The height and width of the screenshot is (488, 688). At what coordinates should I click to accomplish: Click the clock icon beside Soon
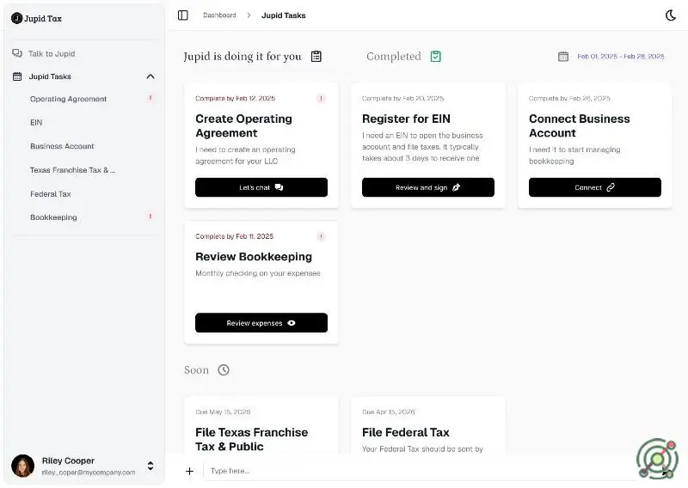(x=224, y=370)
